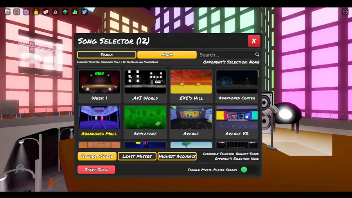Select the Abandoned Center map thumbnail
The width and height of the screenshot is (352, 198).
tap(237, 82)
